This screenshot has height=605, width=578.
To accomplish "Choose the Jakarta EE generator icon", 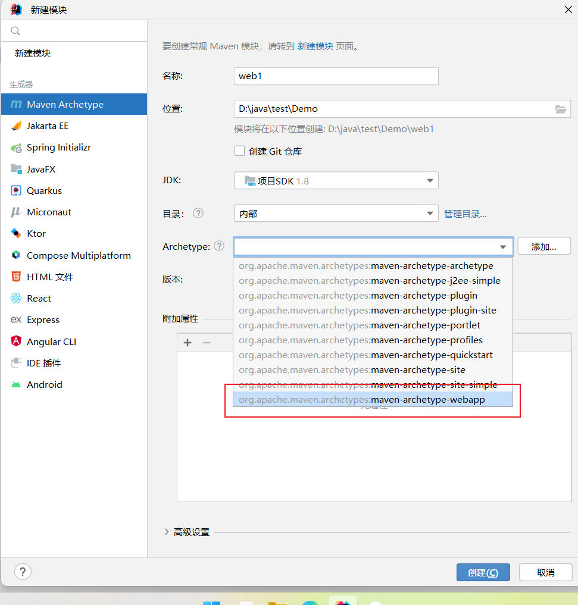I will [x=16, y=126].
